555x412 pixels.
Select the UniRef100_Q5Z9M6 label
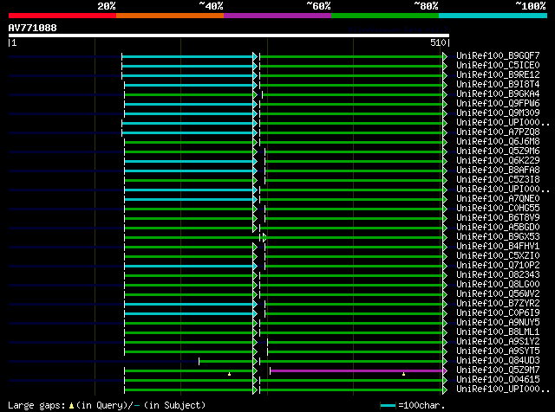(498, 151)
